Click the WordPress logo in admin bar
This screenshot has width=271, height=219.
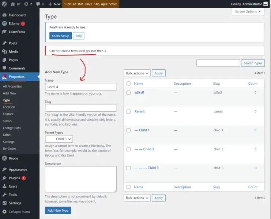(x=4, y=4)
